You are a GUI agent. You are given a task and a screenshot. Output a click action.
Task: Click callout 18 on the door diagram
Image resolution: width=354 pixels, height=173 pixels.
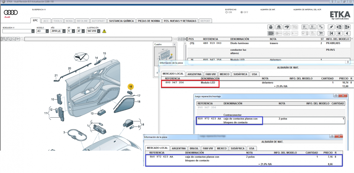tap(139, 102)
